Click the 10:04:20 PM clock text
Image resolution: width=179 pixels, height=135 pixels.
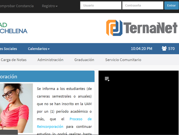click(x=141, y=49)
